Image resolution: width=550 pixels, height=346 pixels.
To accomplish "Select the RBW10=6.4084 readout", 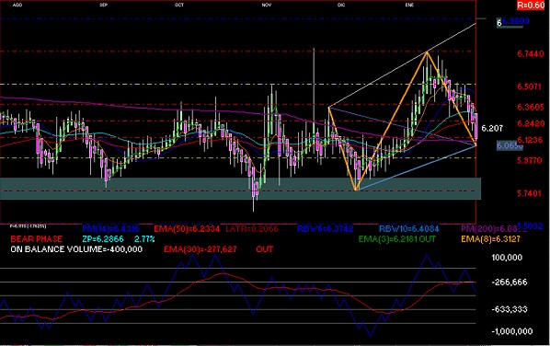I will click(409, 229).
